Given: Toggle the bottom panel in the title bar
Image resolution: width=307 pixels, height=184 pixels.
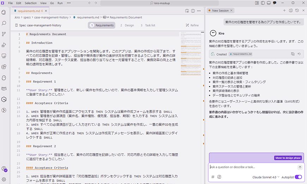Looking at the screenshot, I should point(269,3).
